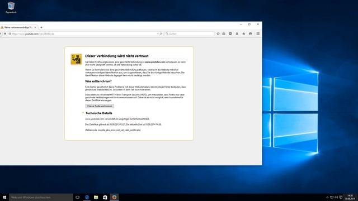Focus the Suchen search field
The image size is (358, 201).
[x=190, y=33]
